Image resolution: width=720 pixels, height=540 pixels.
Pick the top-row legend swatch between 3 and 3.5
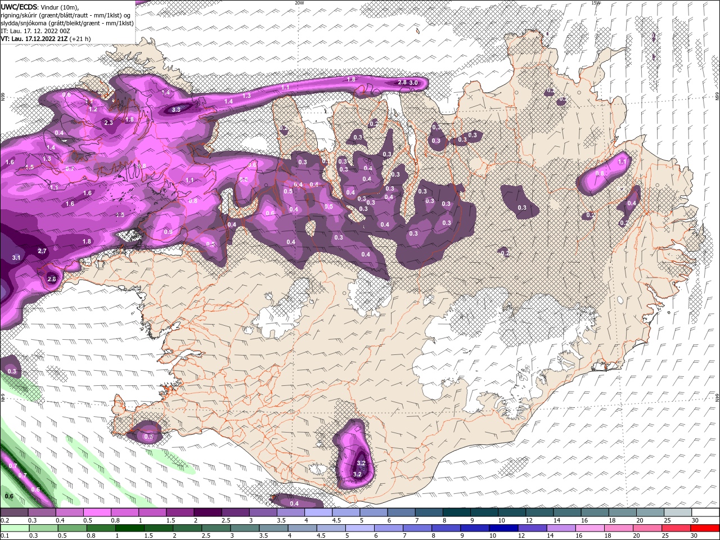coord(263,512)
